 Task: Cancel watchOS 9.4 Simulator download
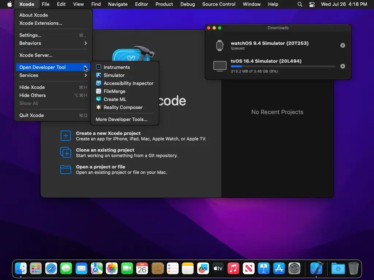click(343, 46)
